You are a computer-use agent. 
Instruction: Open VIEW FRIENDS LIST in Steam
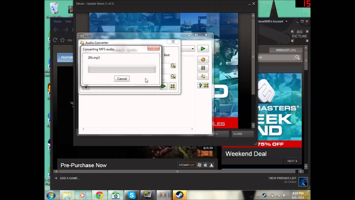282,178
